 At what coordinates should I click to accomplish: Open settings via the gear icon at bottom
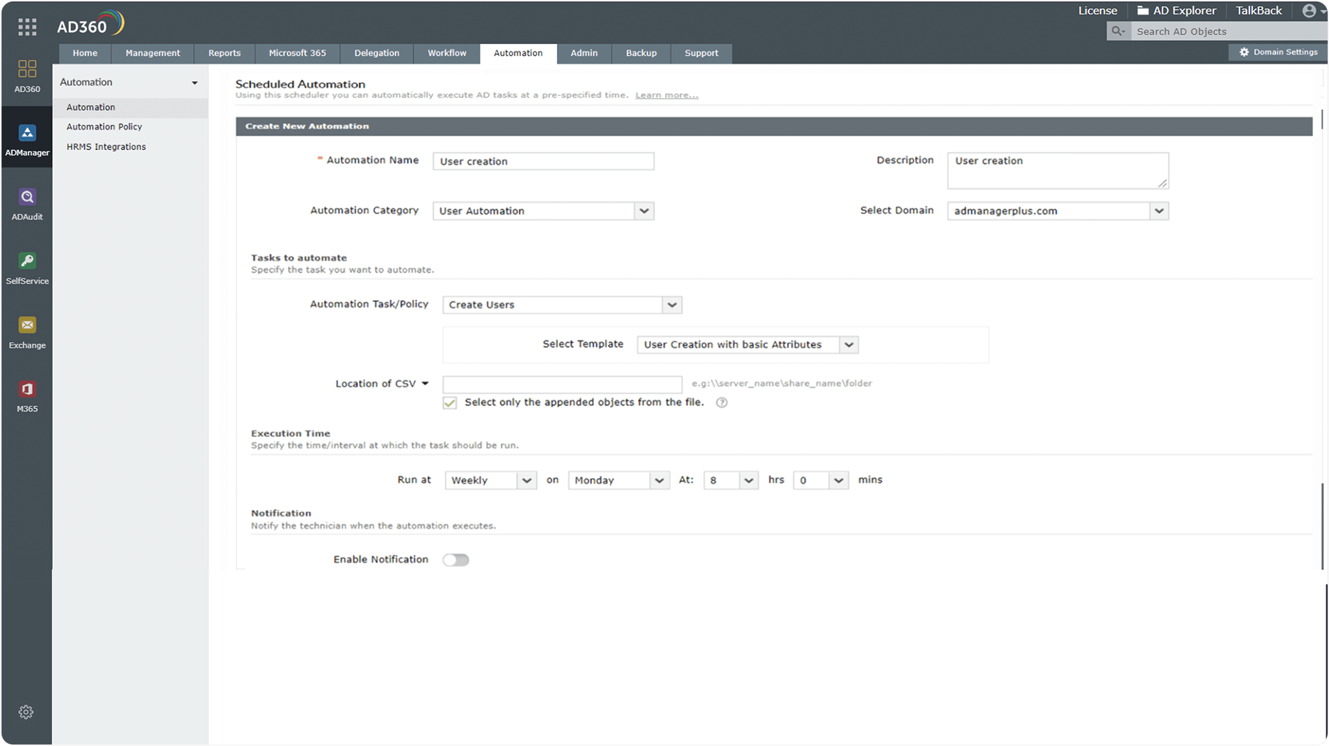click(x=26, y=711)
